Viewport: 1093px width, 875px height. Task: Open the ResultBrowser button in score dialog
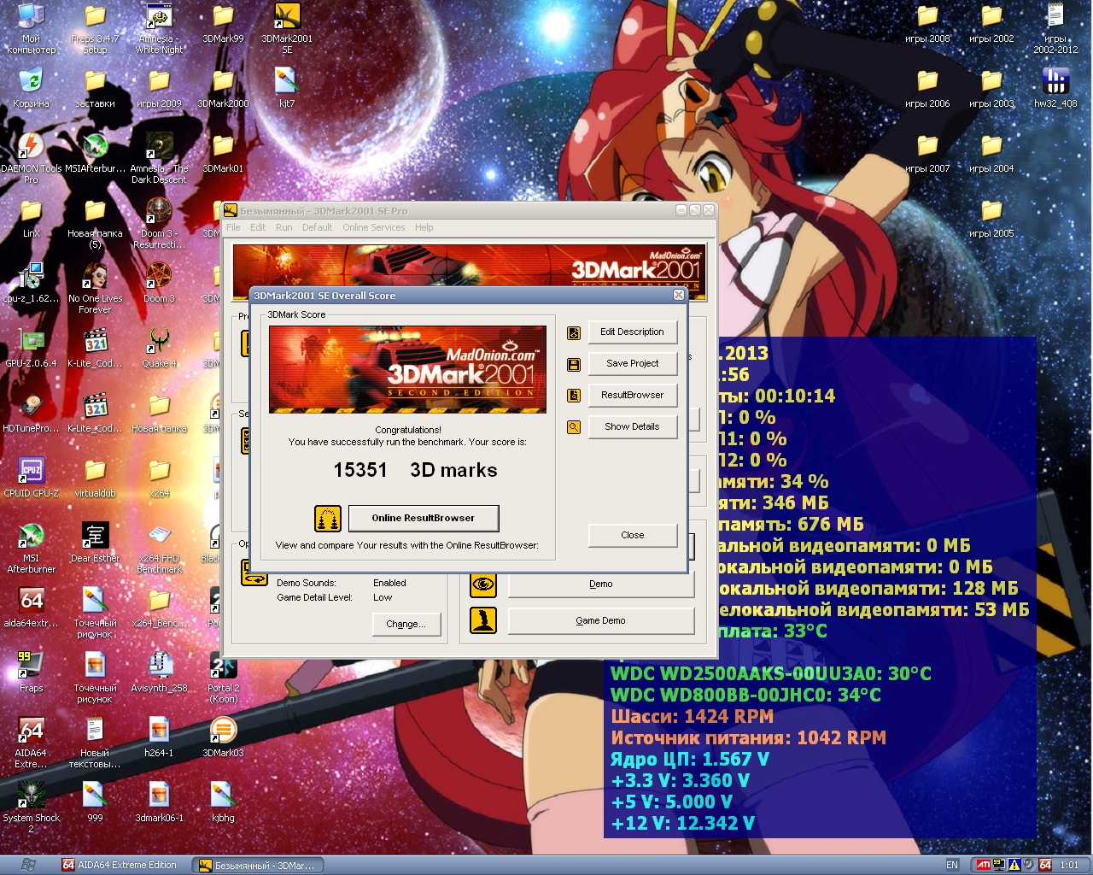point(632,395)
